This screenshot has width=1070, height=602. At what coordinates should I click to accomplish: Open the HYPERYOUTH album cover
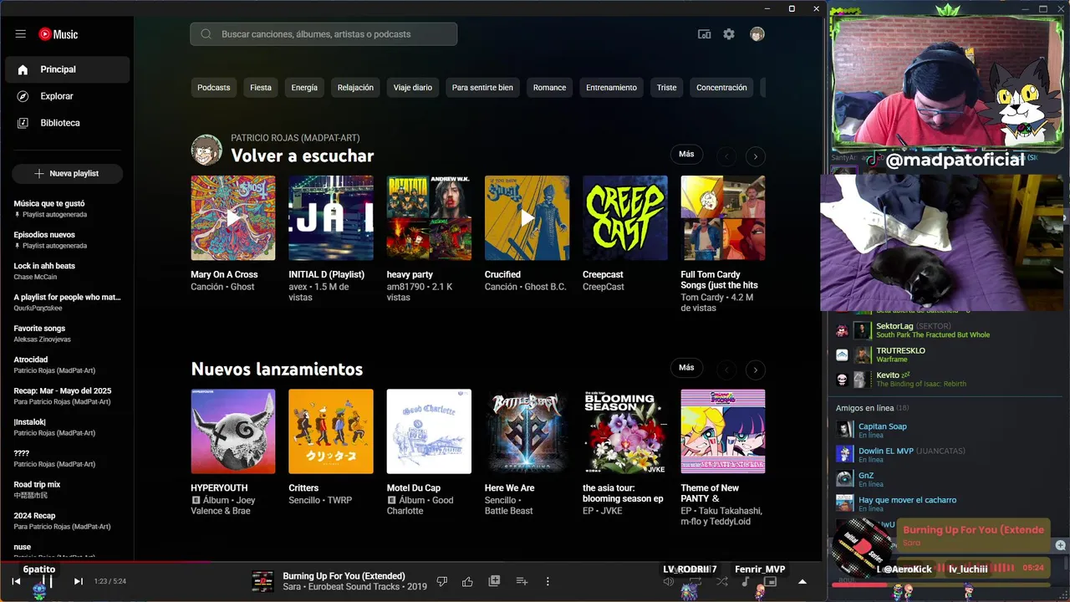233,431
